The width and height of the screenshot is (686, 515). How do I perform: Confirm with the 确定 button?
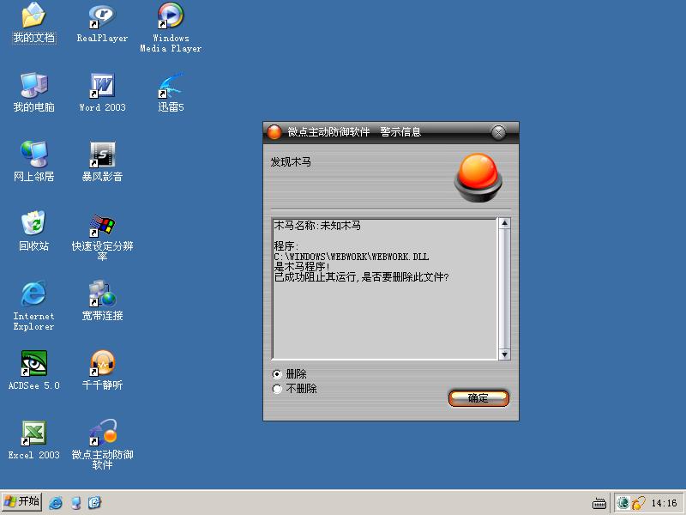[x=478, y=398]
